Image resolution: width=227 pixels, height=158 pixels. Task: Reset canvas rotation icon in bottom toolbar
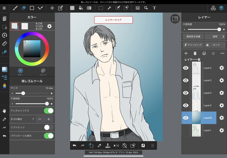125,146
